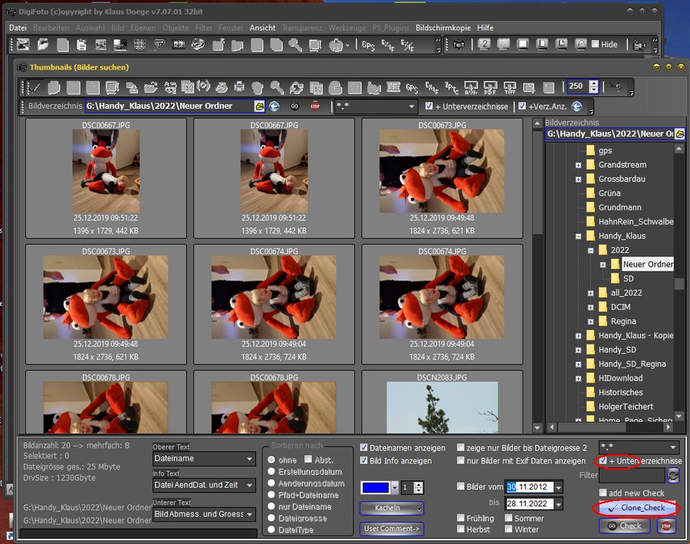Open the Kacheln dropdown button
This screenshot has width=690, height=544.
coord(392,508)
